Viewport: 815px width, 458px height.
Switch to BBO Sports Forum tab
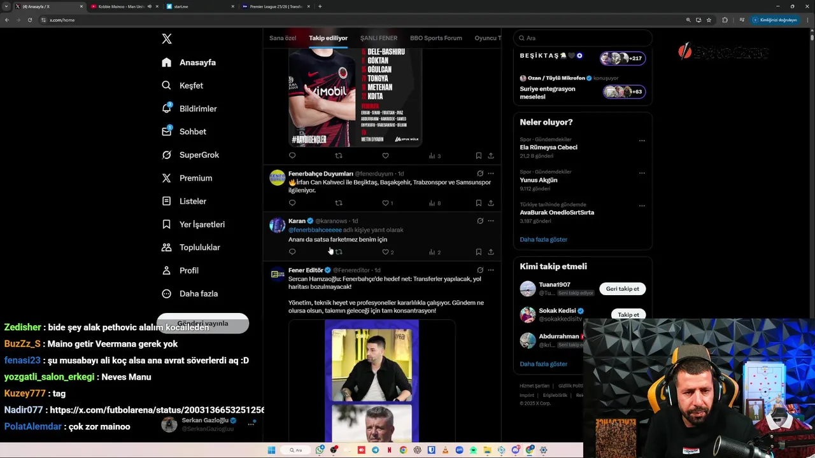click(x=436, y=38)
